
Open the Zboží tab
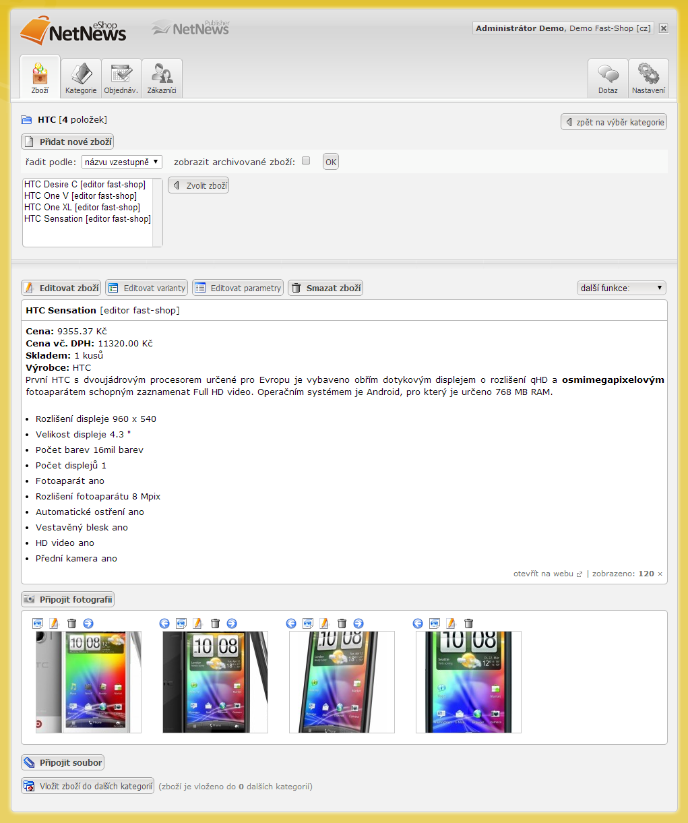tap(40, 76)
